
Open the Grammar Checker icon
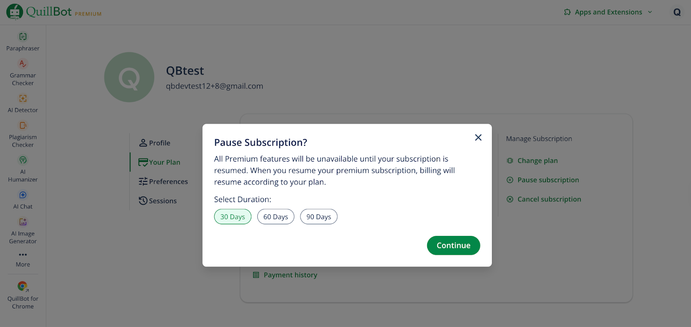(23, 64)
